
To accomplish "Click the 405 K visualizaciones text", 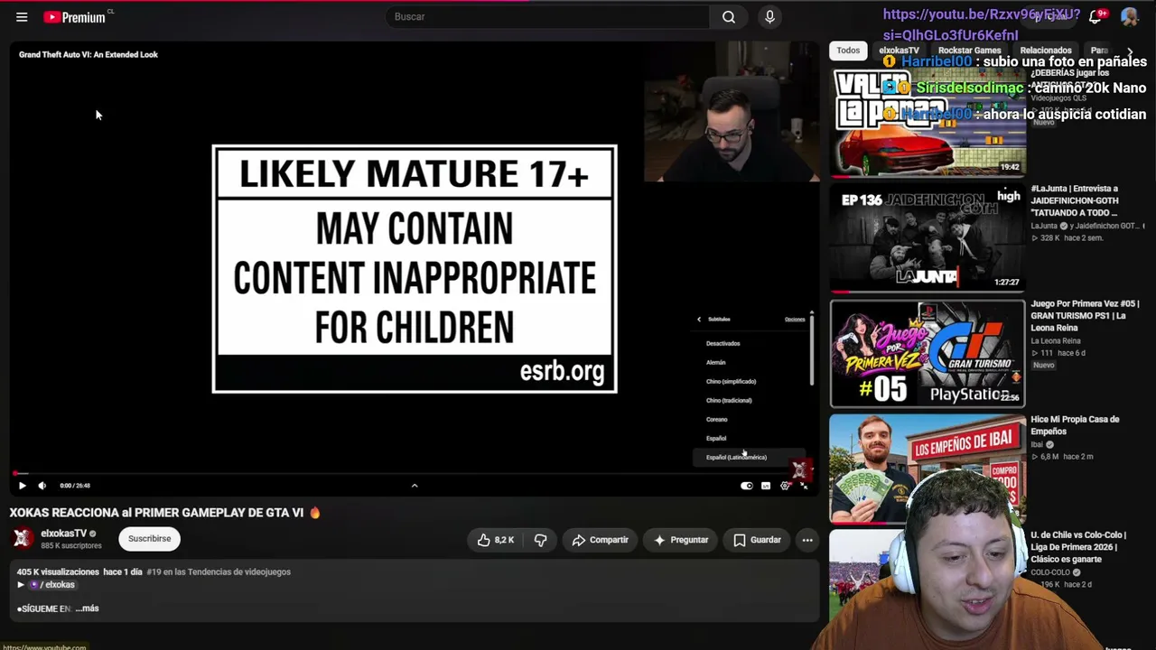I will pos(58,571).
